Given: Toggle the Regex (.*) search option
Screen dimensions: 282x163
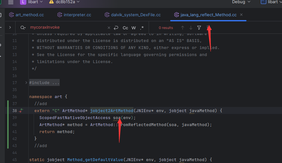Looking at the screenshot, I should [x=142, y=28].
